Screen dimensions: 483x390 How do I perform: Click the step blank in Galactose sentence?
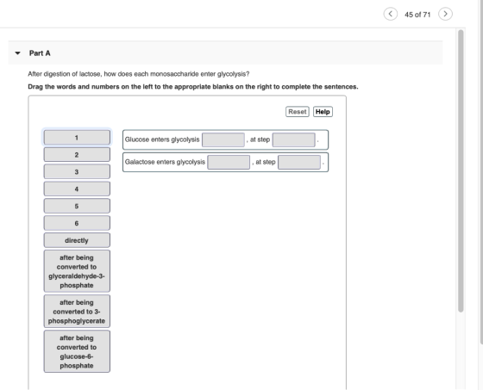click(x=299, y=162)
